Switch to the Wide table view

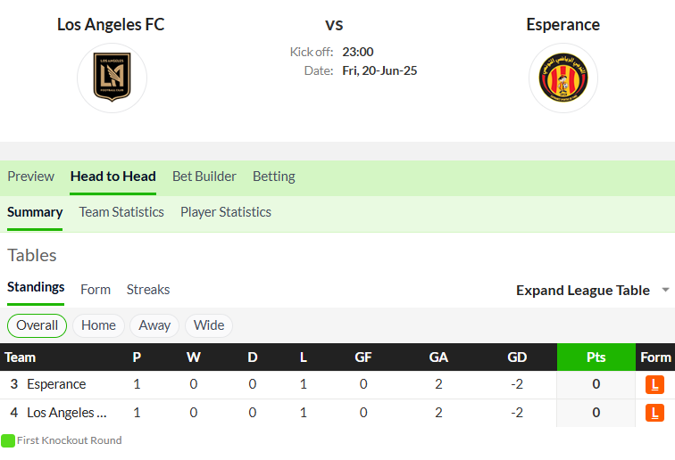point(209,325)
